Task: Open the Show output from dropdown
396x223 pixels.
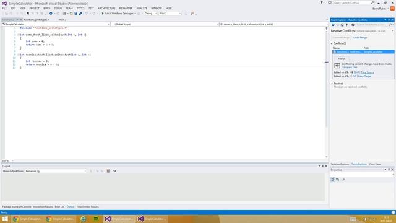Action: coord(56,171)
